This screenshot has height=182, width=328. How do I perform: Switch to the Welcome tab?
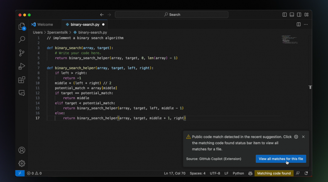point(45,24)
